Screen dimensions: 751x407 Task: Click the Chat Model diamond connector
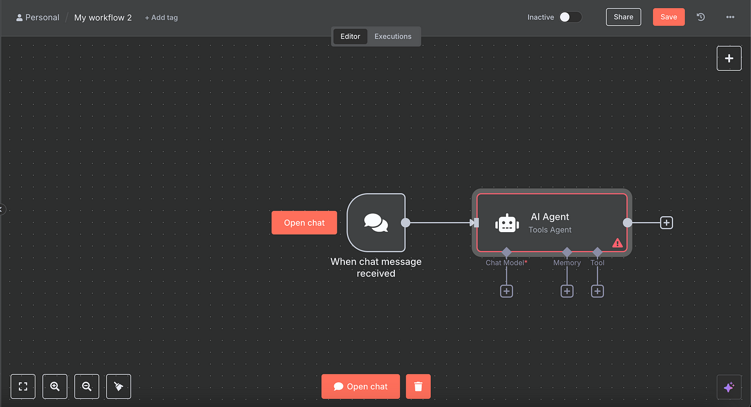[x=506, y=252]
